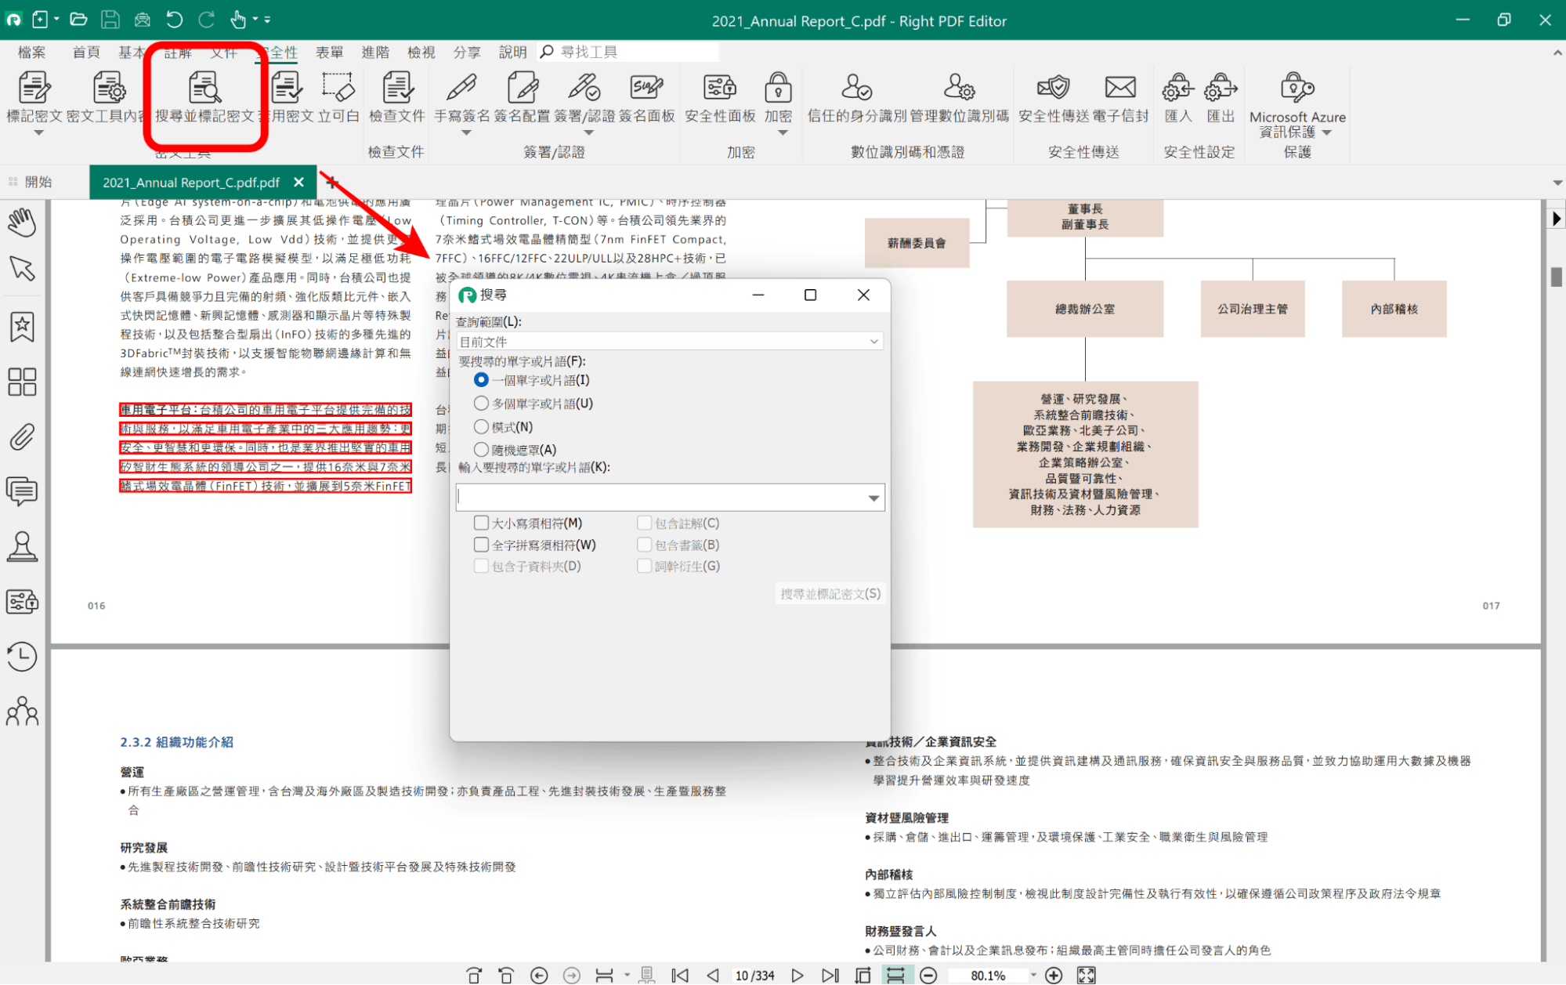The image size is (1566, 985).
Task: Select 多個單字或片語 radio option
Action: [481, 404]
